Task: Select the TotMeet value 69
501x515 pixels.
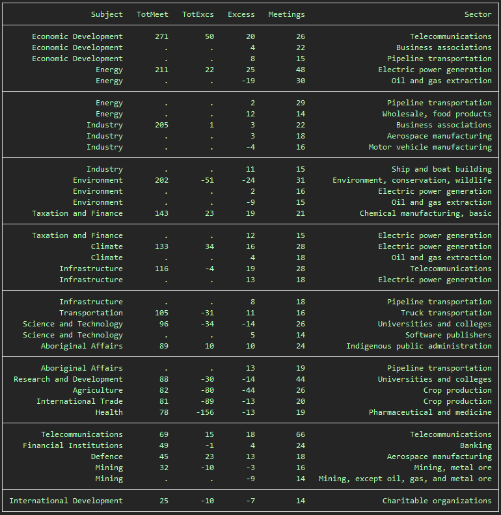Action: point(164,434)
